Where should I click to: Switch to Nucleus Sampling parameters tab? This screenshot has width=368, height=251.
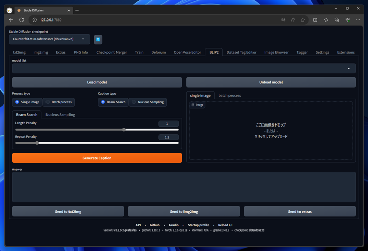click(x=60, y=115)
